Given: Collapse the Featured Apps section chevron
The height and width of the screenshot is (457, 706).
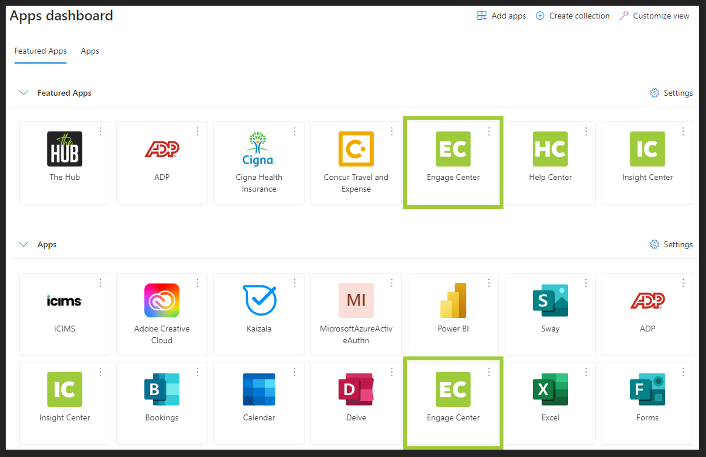Looking at the screenshot, I should click(24, 93).
